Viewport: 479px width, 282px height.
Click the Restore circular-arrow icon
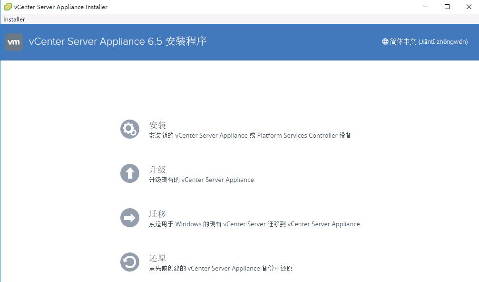point(130,262)
